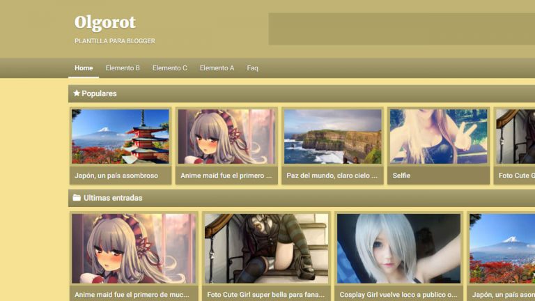535x301 pixels.
Task: Click 'Paz del mundo, claro cielo' title
Action: coord(332,176)
